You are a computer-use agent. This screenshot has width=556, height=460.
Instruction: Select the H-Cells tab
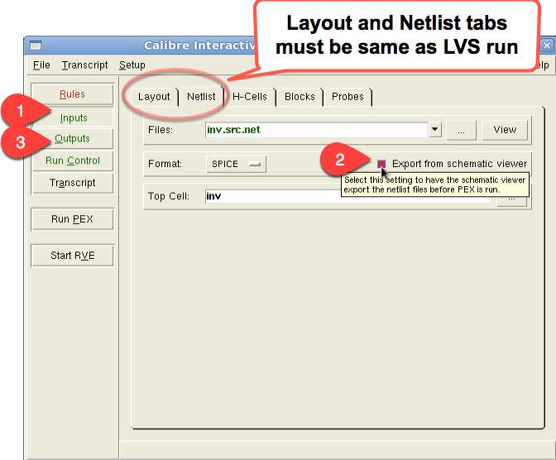pyautogui.click(x=249, y=97)
